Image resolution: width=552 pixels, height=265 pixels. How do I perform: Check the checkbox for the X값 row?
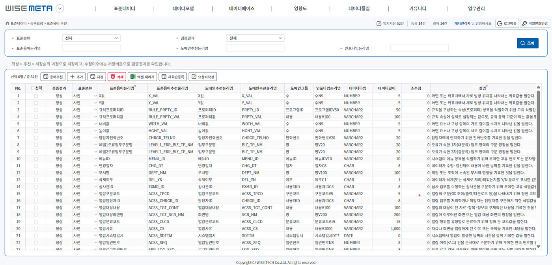(36, 96)
